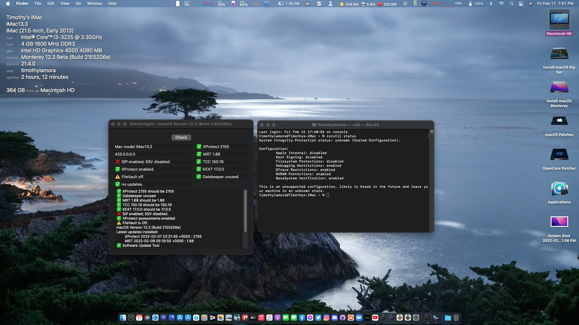Click 'Mac model iMac13,3' field
Image resolution: width=579 pixels, height=325 pixels.
153,147
